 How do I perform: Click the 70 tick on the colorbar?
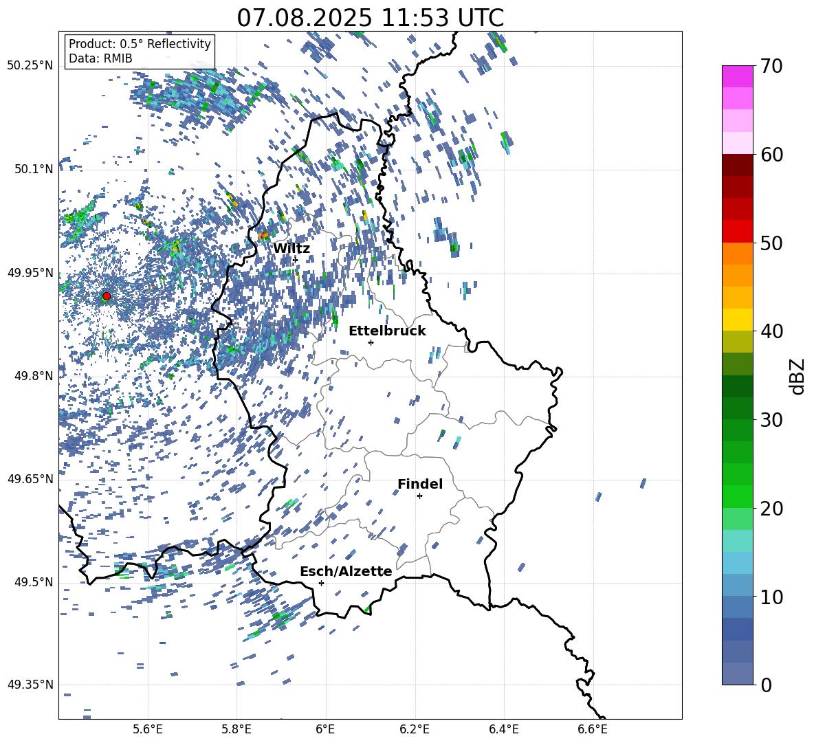[771, 66]
